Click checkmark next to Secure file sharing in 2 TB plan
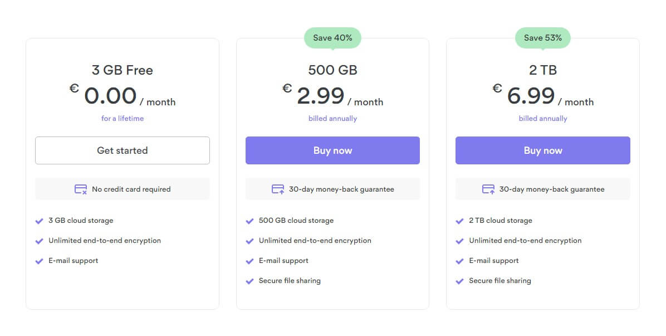The width and height of the screenshot is (666, 336). click(x=459, y=281)
